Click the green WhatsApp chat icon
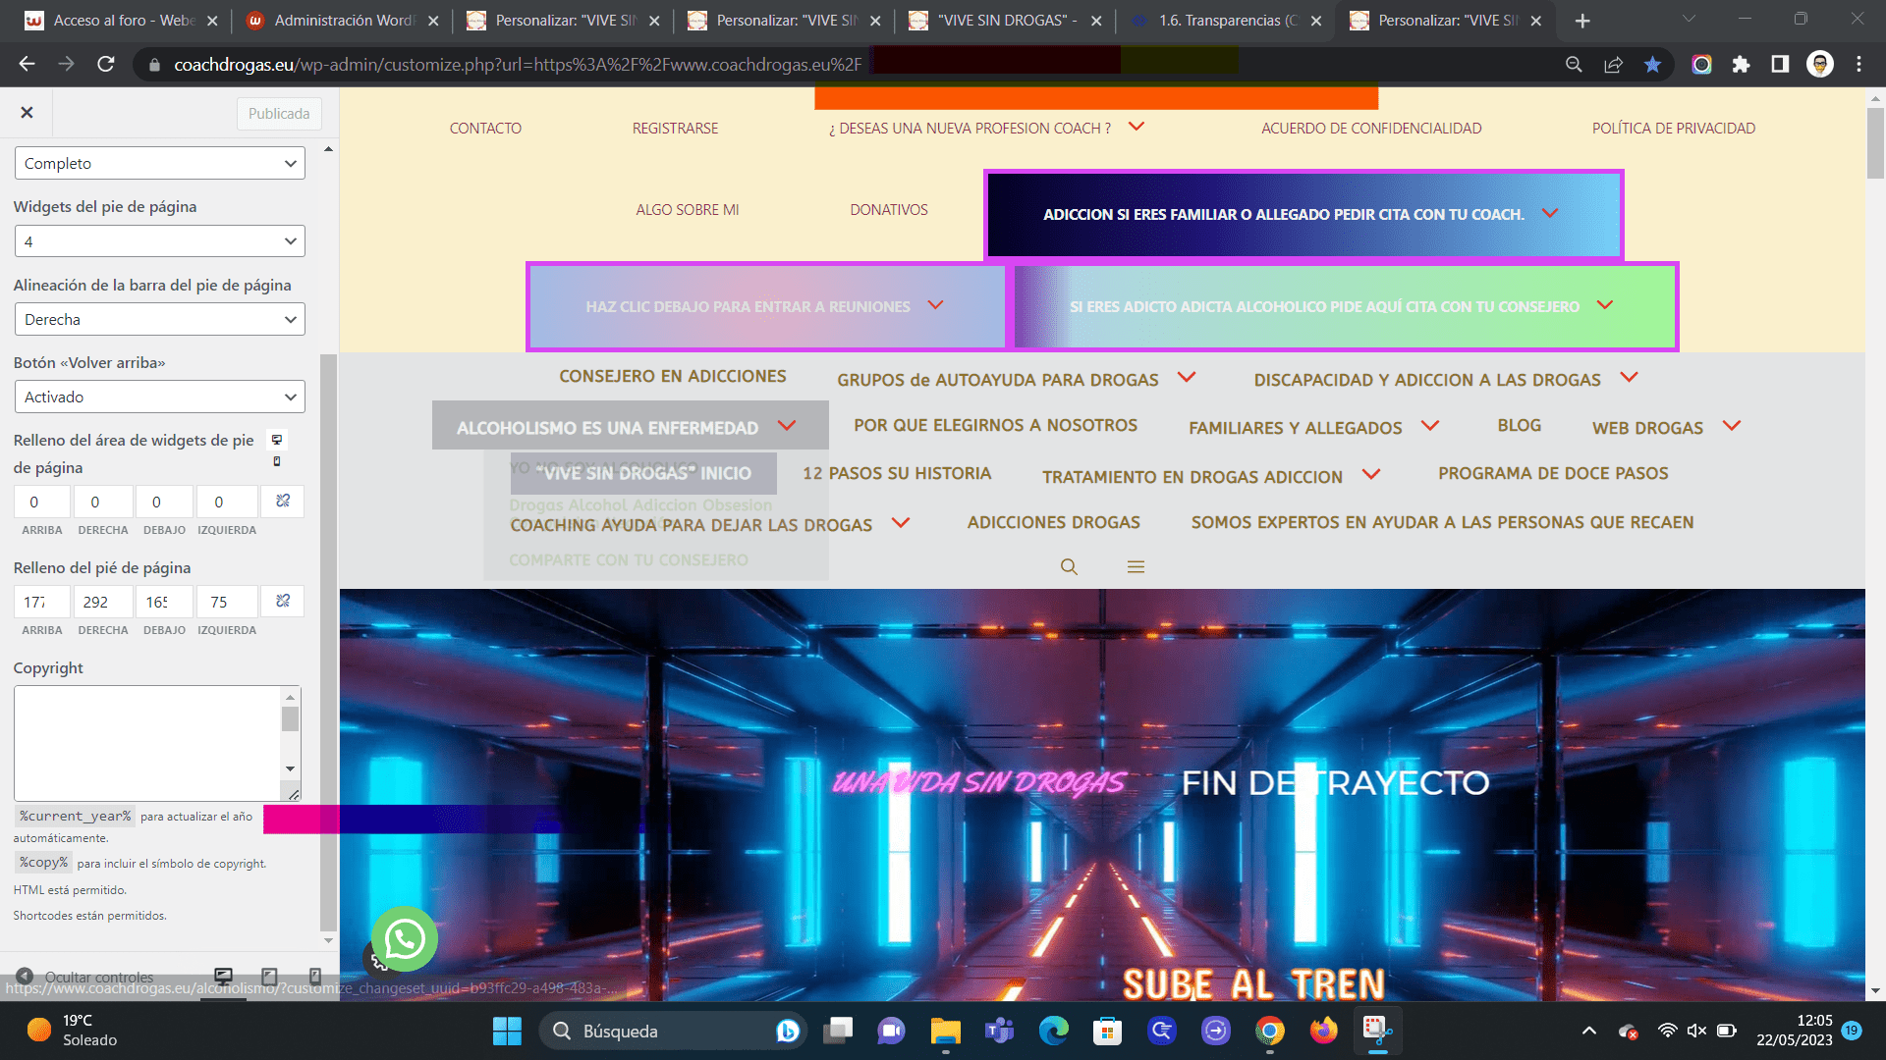The width and height of the screenshot is (1886, 1060). tap(405, 939)
